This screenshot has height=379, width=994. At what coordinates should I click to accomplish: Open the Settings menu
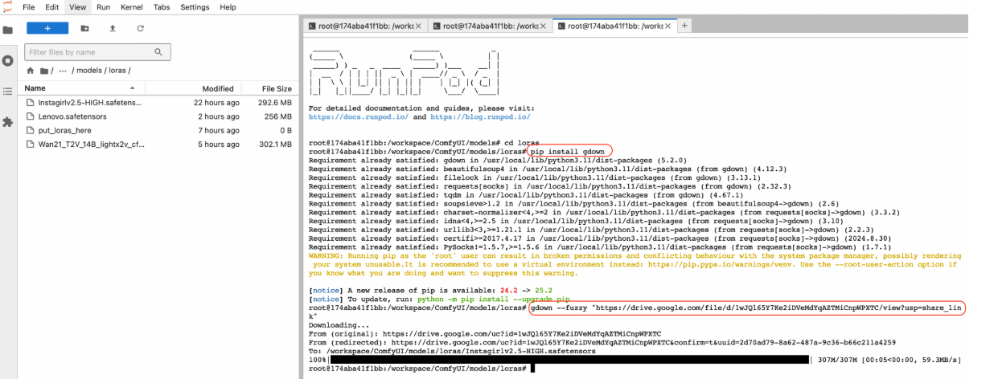195,6
